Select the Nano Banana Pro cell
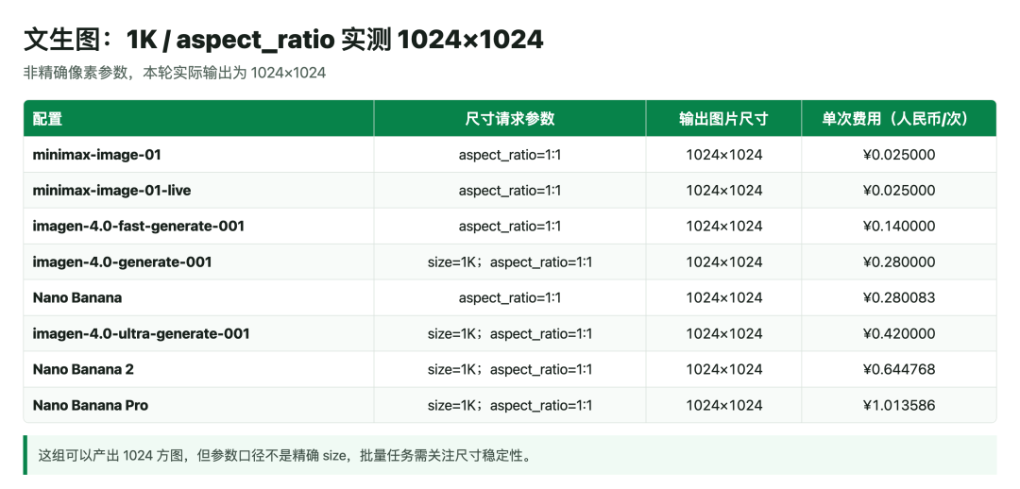Viewport: 1020px width, 489px height. (198, 405)
